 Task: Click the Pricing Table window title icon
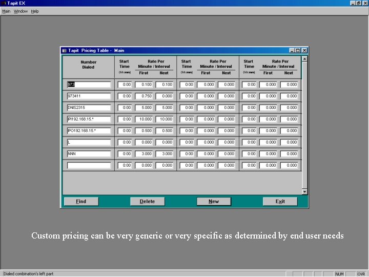pyautogui.click(x=64, y=51)
